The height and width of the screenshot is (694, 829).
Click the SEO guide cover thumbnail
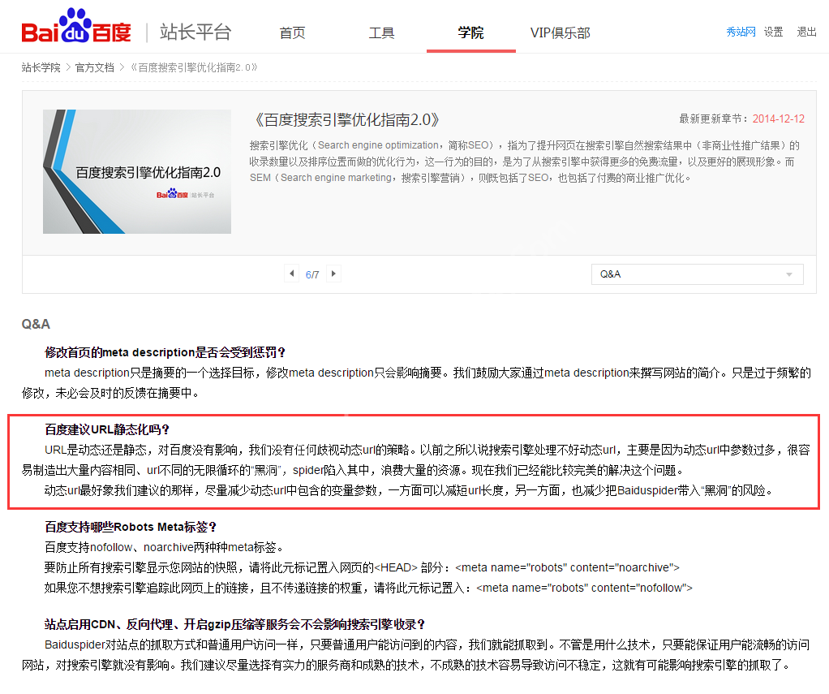tap(136, 171)
